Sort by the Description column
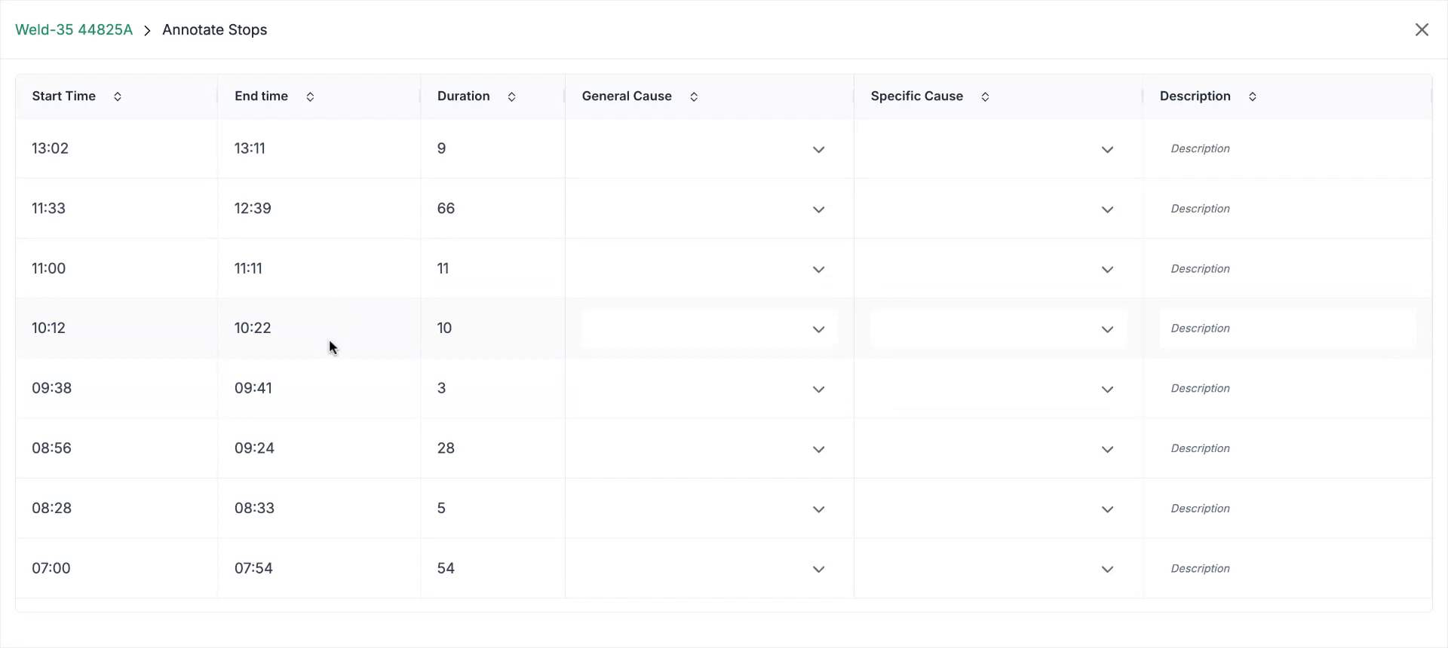Screen dimensions: 1448x648 [x=1252, y=96]
